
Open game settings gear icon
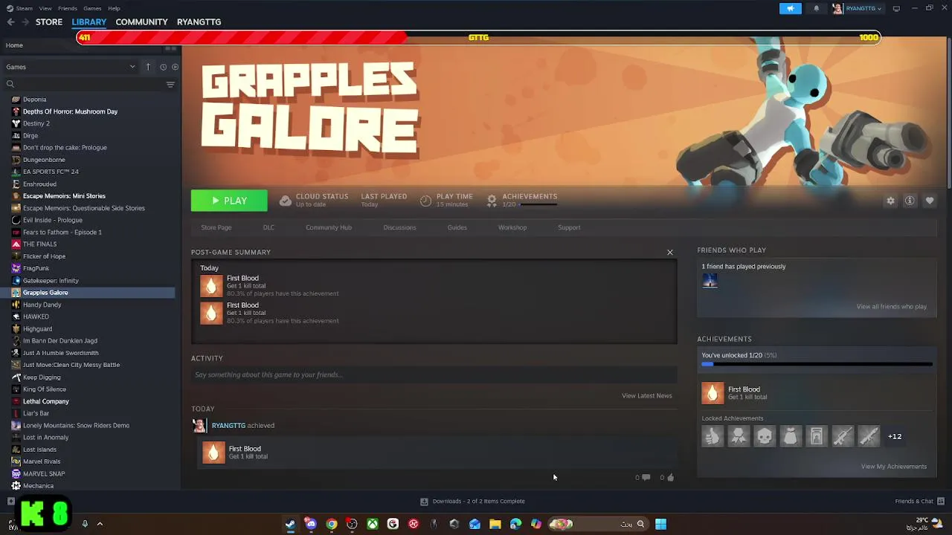890,201
